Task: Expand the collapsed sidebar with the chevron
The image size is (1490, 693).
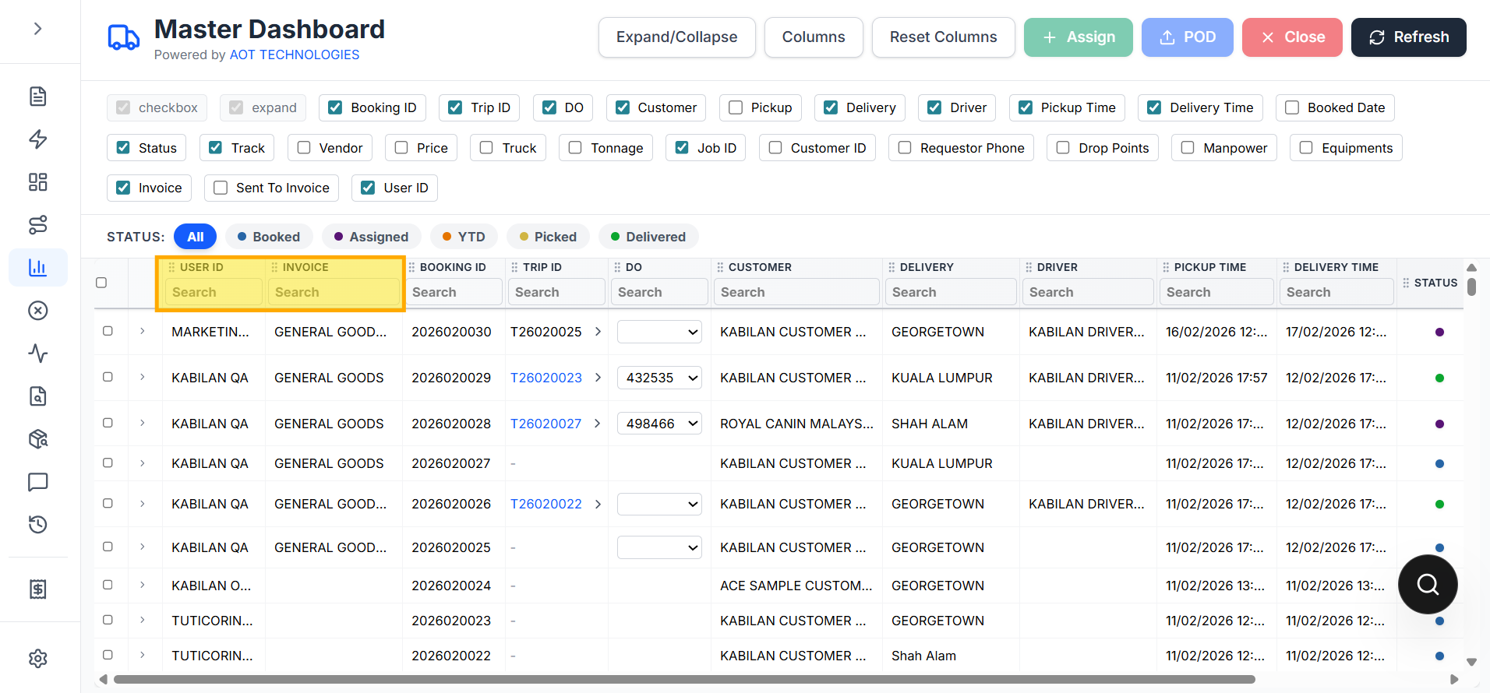Action: tap(37, 29)
